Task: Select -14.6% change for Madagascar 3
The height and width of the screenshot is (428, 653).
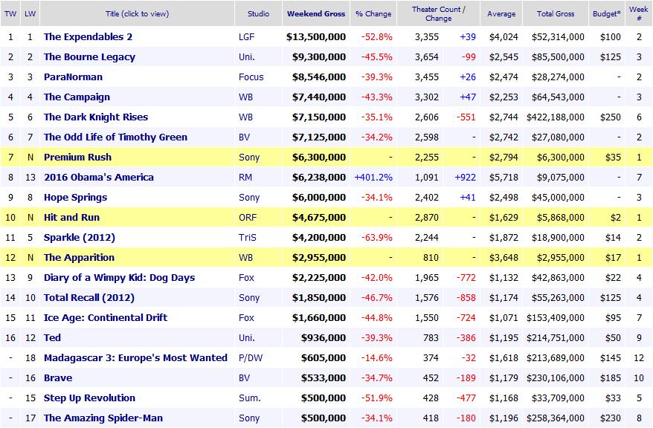Action: click(x=376, y=357)
